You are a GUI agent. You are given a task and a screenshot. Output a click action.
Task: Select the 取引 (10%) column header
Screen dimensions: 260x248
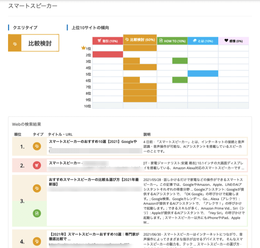tap(108, 41)
